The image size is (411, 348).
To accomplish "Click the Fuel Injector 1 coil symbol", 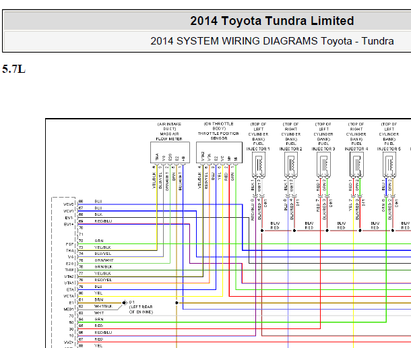I will pyautogui.click(x=259, y=165).
